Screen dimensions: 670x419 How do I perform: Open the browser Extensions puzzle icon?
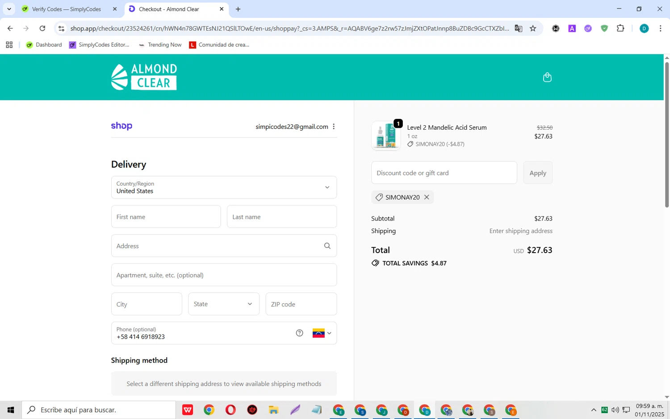[x=620, y=28]
